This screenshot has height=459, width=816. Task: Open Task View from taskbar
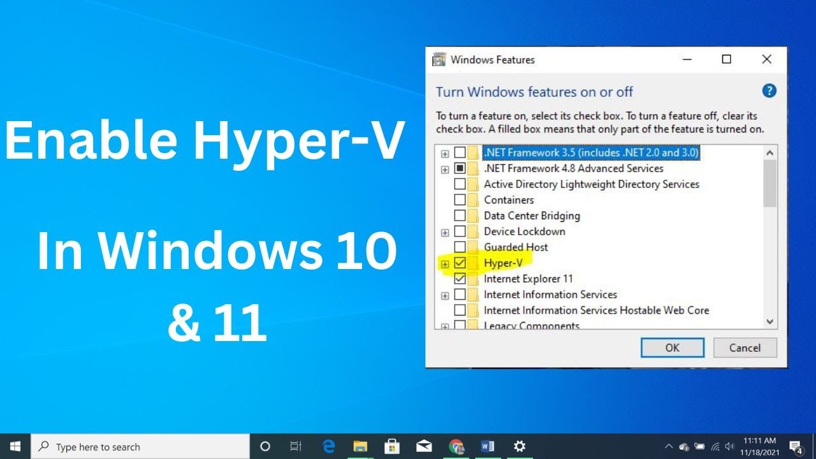(296, 446)
